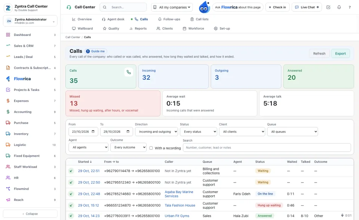Image resolution: width=359 pixels, height=220 pixels.
Task: Open Aqaba Bay Marine Services caller link
Action: click(x=179, y=194)
